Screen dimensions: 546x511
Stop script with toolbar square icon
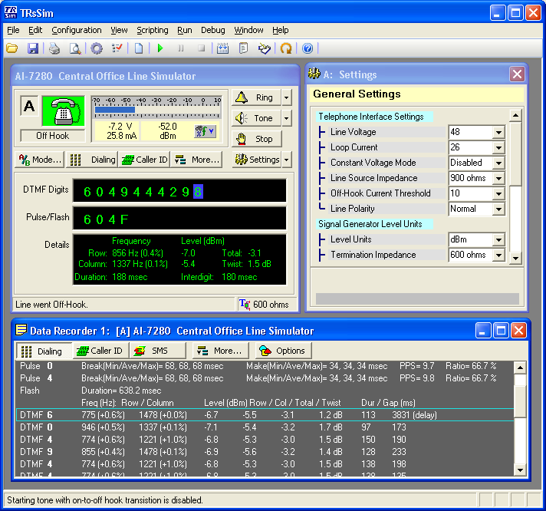point(201,48)
